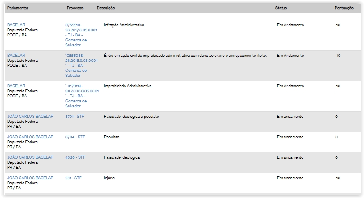364x198 pixels.
Task: Click the Injúria description text
Action: pos(109,178)
